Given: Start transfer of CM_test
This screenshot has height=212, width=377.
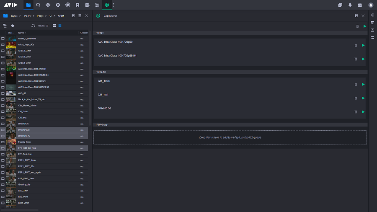Looking at the screenshot, I should (363, 98).
